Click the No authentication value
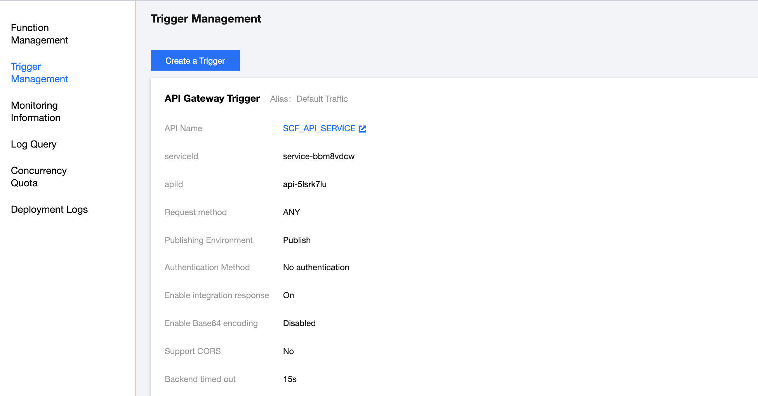 [316, 267]
